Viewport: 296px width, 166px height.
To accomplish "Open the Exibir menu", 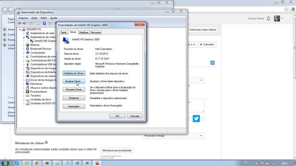I will pyautogui.click(x=43, y=18).
